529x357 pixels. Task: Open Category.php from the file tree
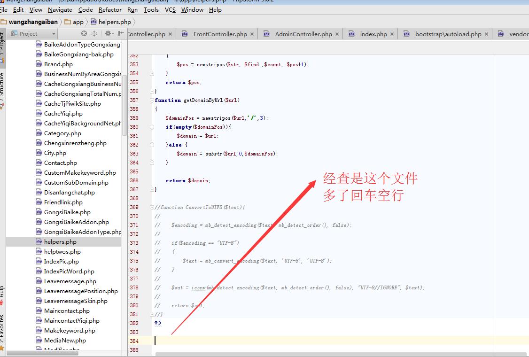pos(62,133)
